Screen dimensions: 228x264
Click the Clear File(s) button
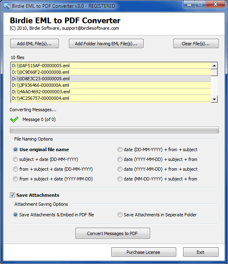[196, 44]
